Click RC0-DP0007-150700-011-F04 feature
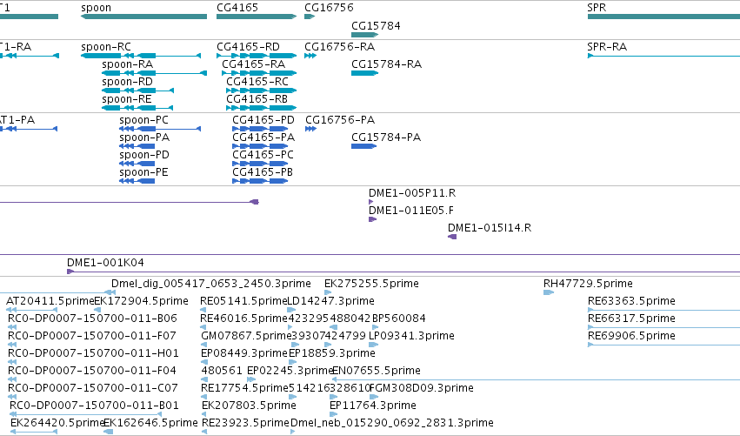Image resolution: width=740 pixels, height=436 pixels. pos(92,372)
